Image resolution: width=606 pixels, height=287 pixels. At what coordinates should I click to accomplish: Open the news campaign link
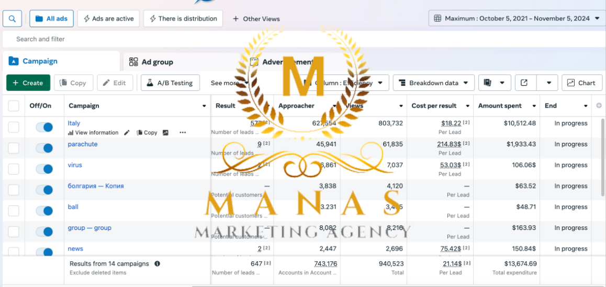point(75,249)
